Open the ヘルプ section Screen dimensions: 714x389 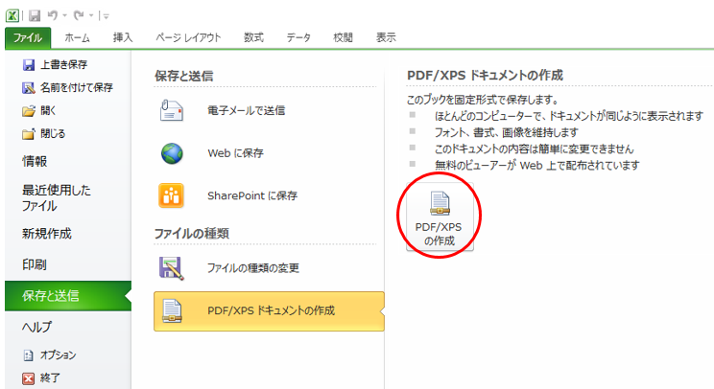click(x=36, y=327)
